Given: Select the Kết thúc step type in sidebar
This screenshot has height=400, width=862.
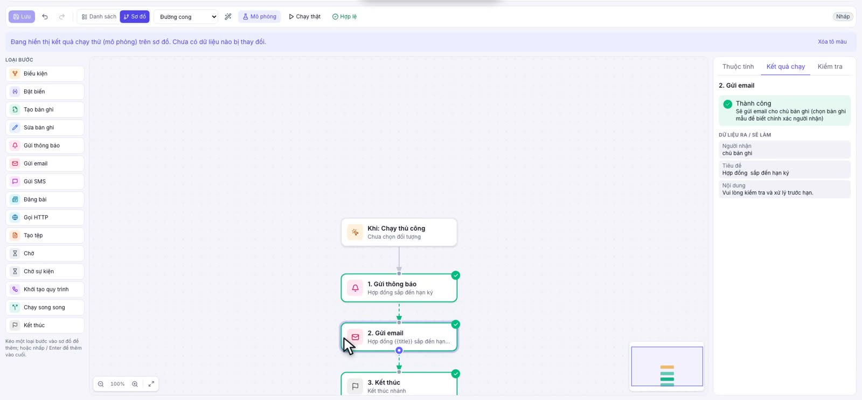Looking at the screenshot, I should 45,325.
